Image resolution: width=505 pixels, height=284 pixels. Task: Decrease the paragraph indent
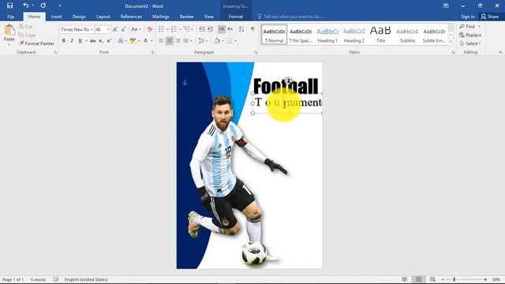point(202,29)
